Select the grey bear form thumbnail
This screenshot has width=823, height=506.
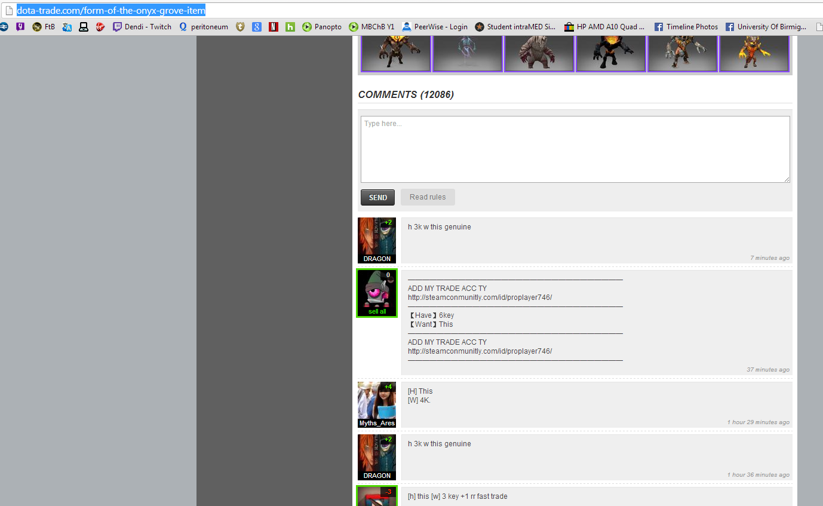(539, 54)
